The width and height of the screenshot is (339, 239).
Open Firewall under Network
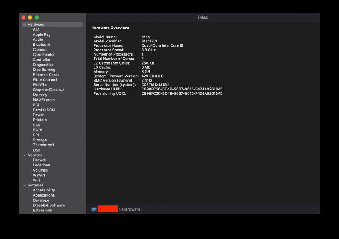[39, 160]
